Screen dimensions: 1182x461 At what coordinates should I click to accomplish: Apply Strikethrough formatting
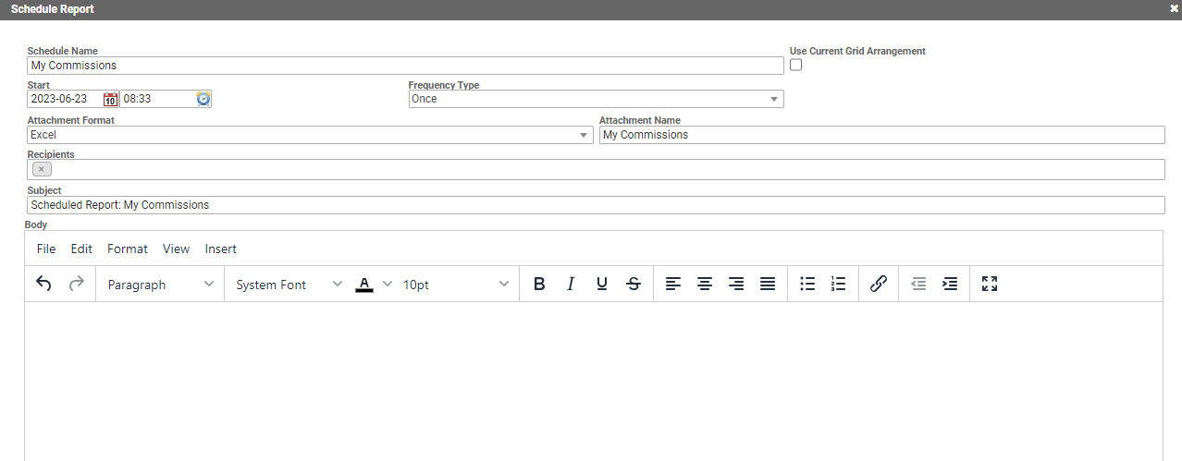(634, 285)
